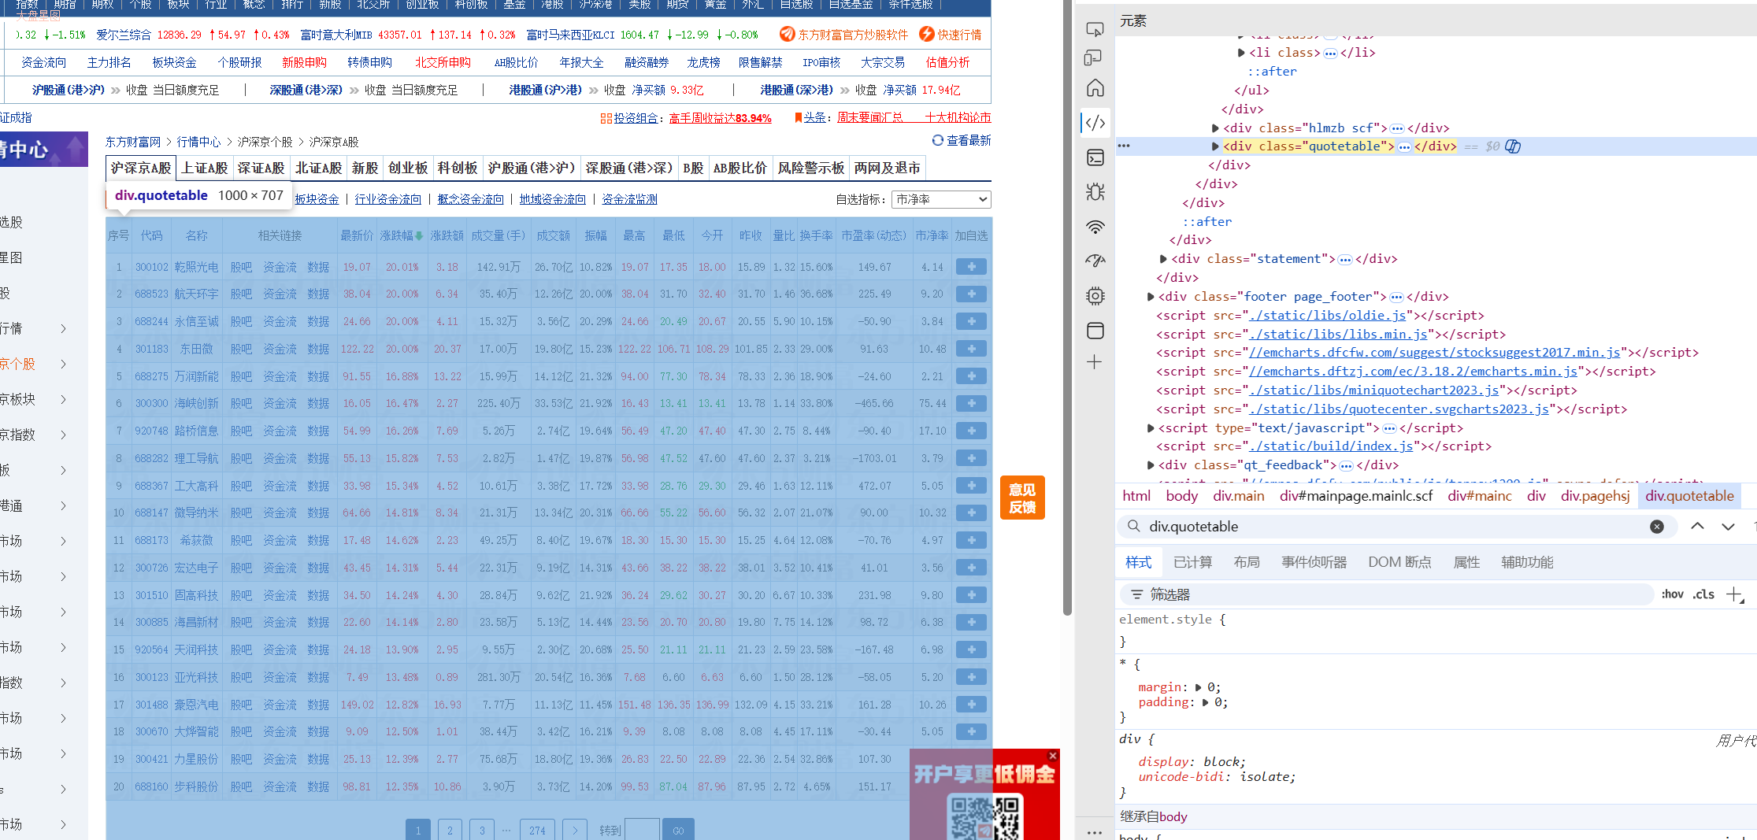Open the ellipsis menu left of quotetable row
1757x840 pixels.
click(x=1124, y=146)
